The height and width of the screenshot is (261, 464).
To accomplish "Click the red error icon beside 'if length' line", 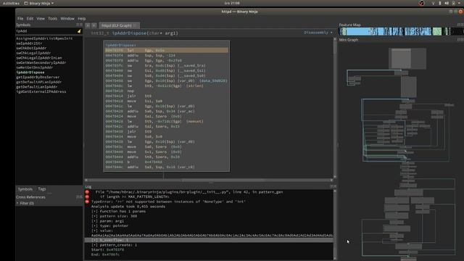I will (87, 196).
